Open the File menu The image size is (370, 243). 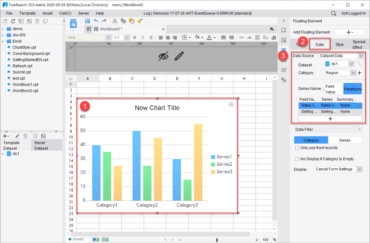(9, 13)
